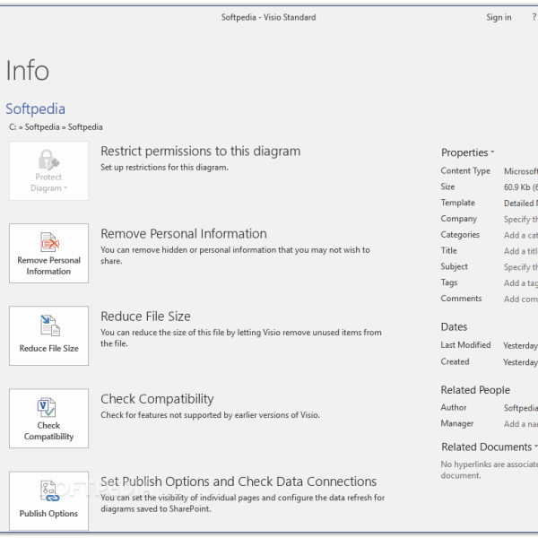Click the Manager name field

click(x=520, y=424)
